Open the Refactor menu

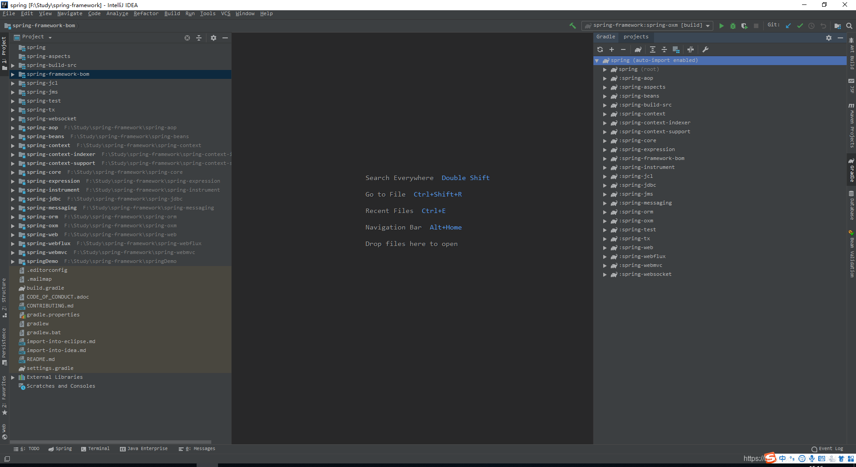click(146, 14)
